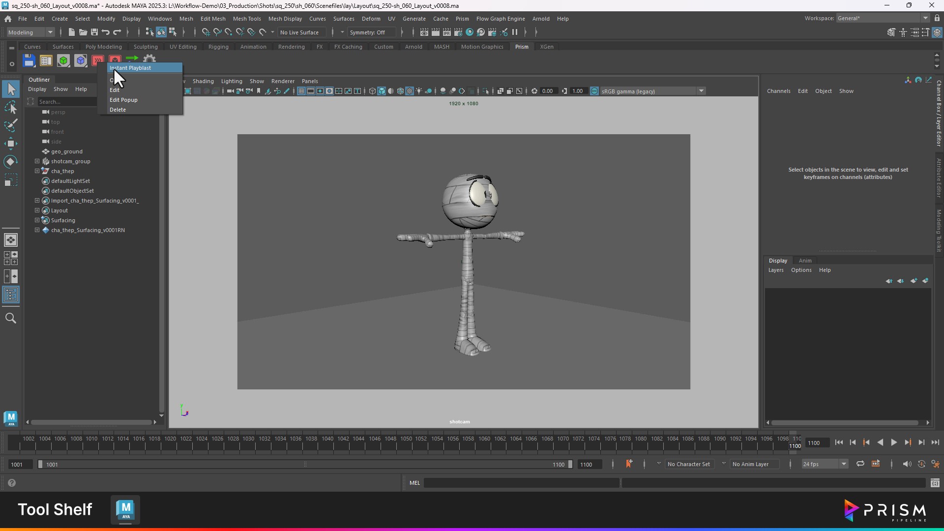Viewport: 944px width, 531px height.
Task: Click the green cube Prism shelf icon
Action: point(63,61)
